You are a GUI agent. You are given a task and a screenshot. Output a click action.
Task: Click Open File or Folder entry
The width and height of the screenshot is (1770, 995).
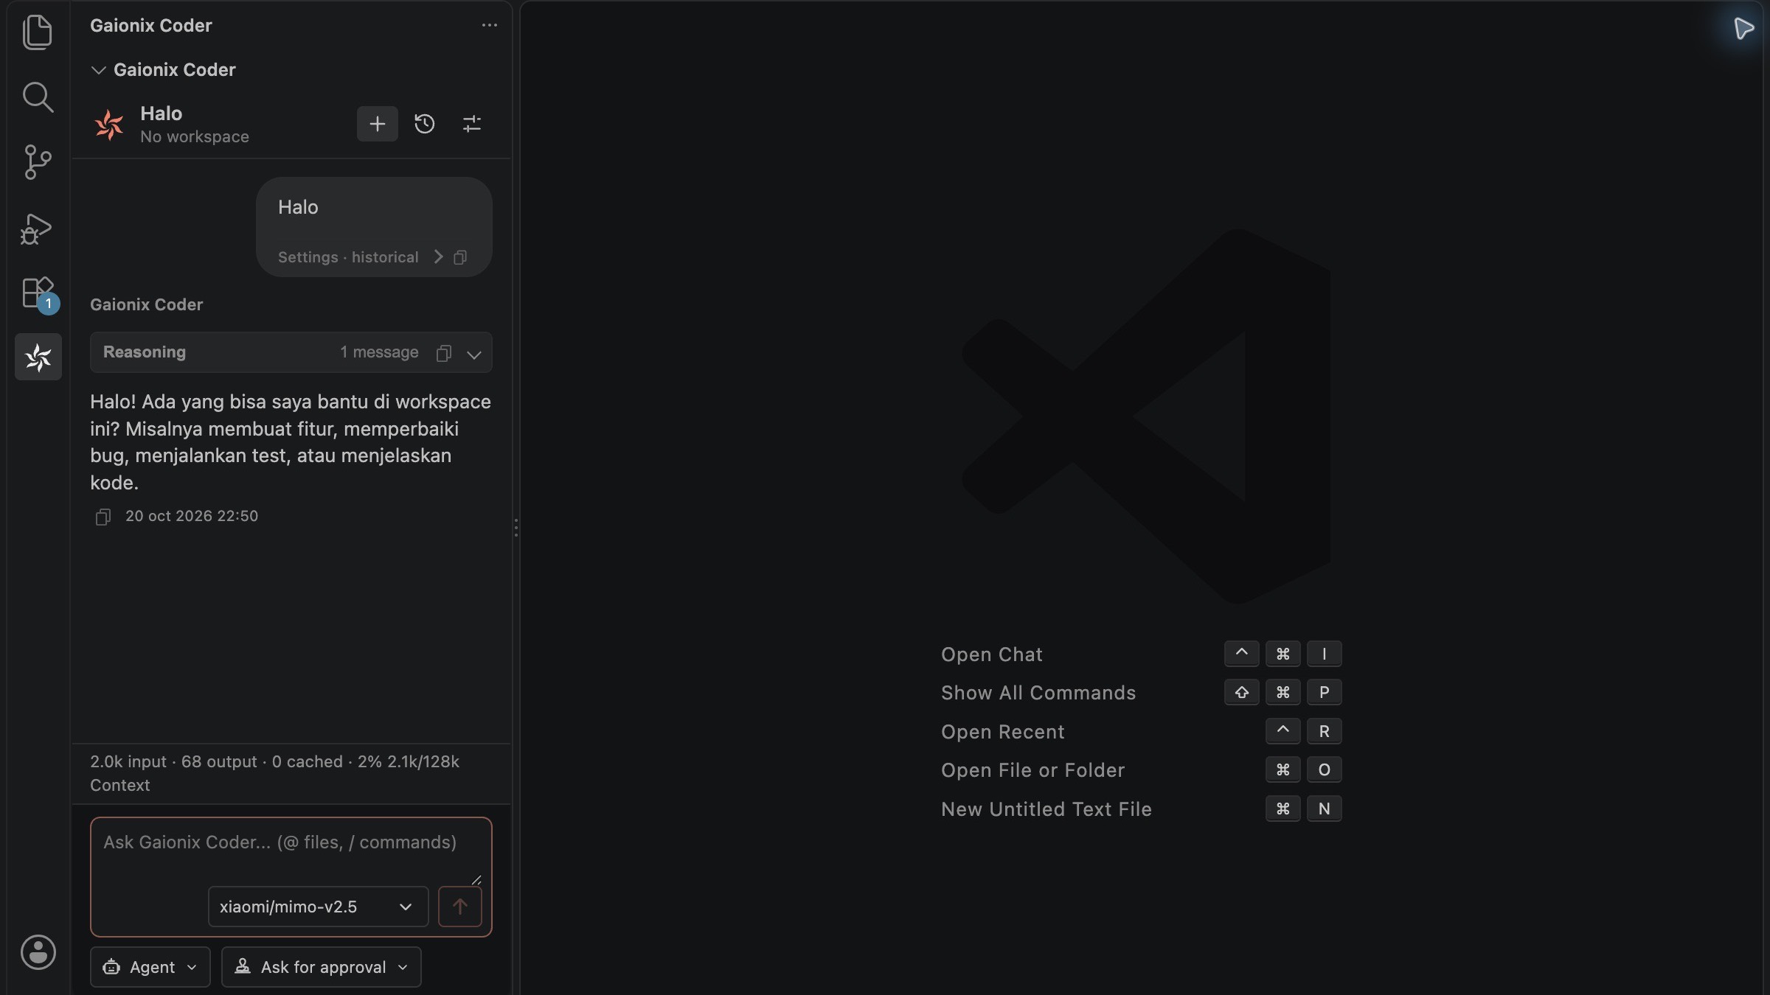point(1033,770)
